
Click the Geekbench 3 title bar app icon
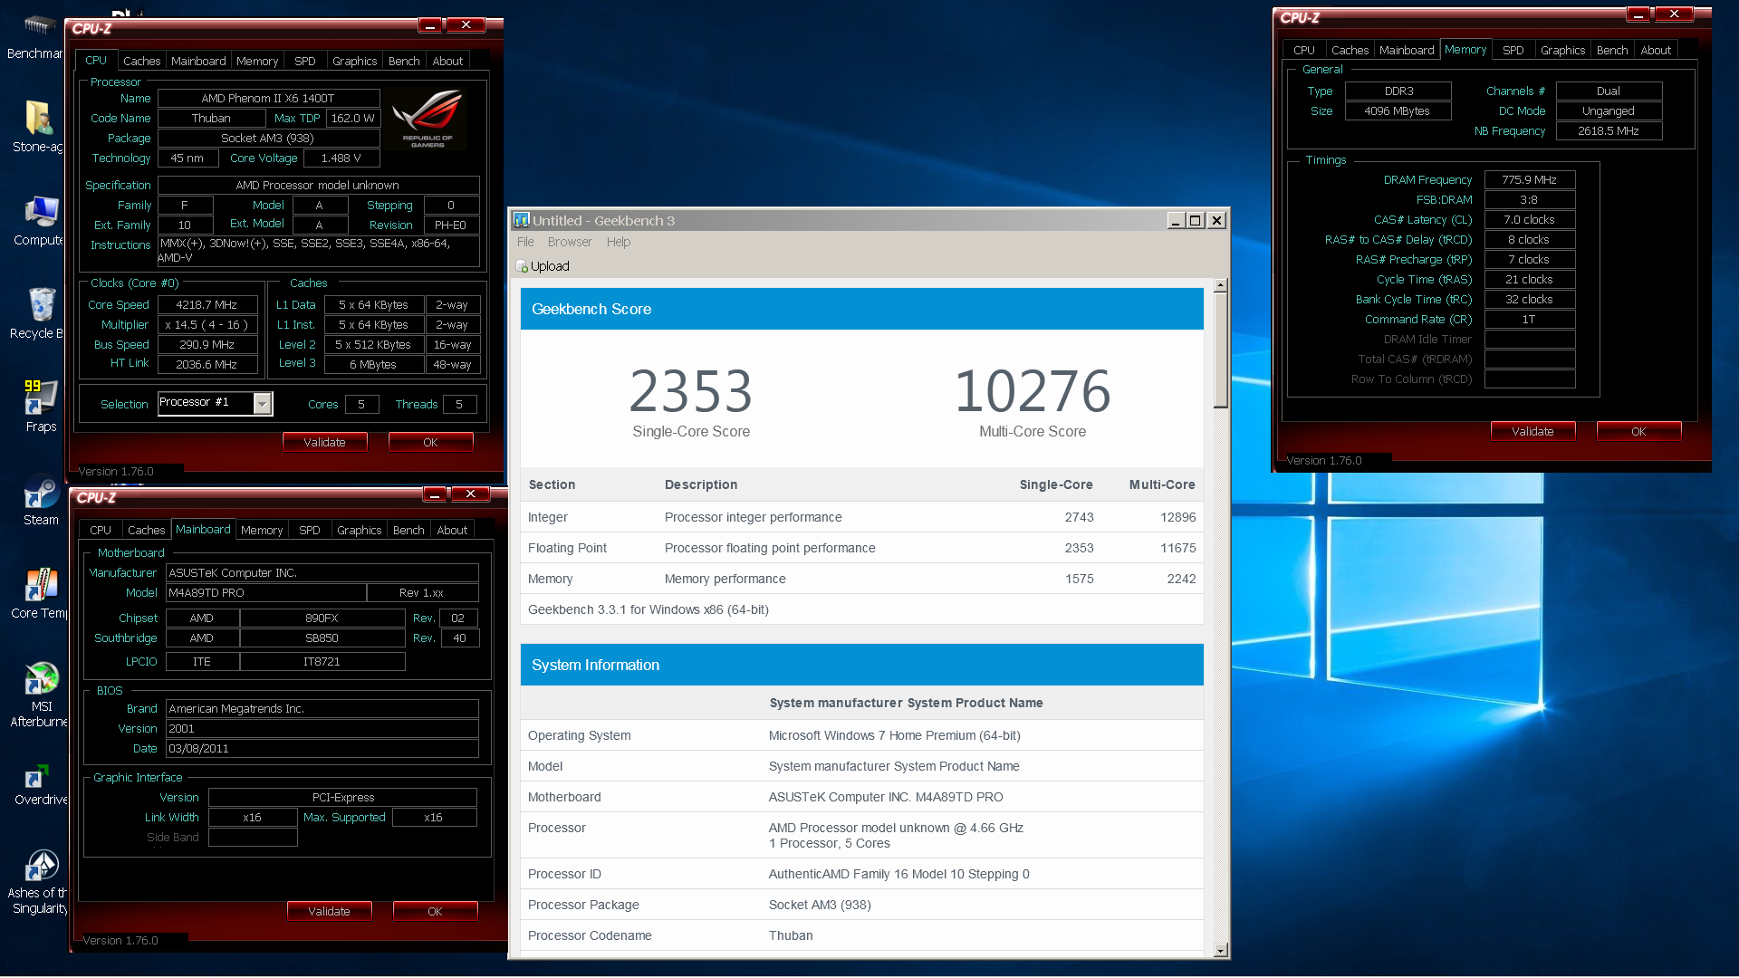[521, 220]
